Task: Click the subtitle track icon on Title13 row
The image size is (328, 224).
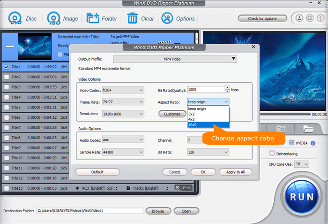Action: [128, 188]
